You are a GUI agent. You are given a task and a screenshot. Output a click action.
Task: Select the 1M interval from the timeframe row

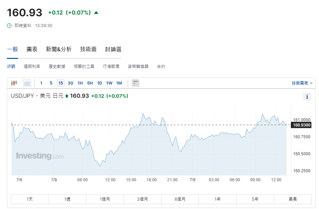pos(119,83)
